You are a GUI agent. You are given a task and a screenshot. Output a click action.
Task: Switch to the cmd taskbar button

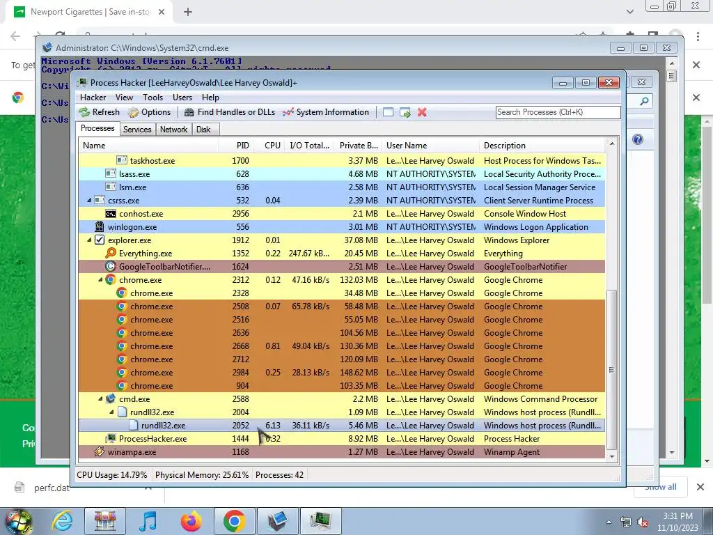[x=277, y=521]
